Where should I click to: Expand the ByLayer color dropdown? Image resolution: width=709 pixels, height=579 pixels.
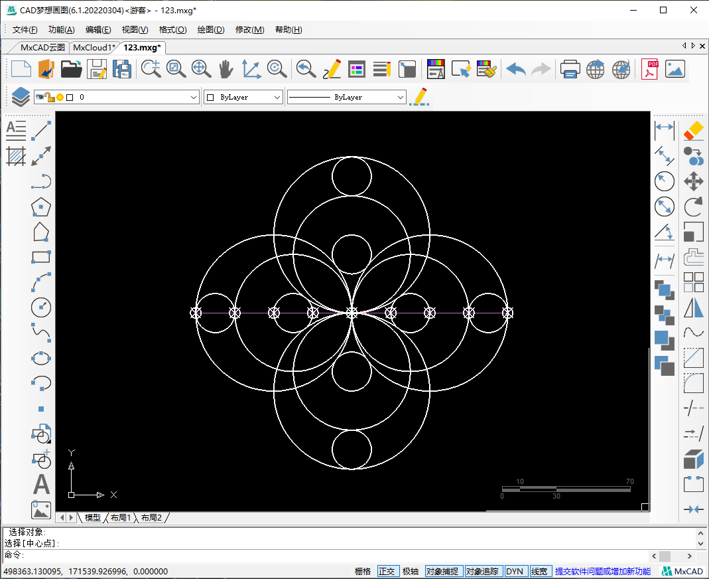click(x=277, y=97)
